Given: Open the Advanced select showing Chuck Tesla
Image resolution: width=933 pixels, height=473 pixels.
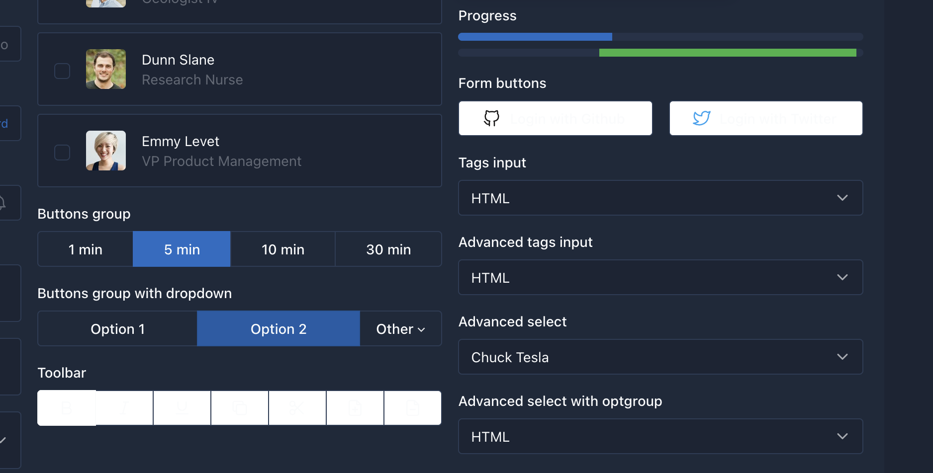Looking at the screenshot, I should point(660,357).
